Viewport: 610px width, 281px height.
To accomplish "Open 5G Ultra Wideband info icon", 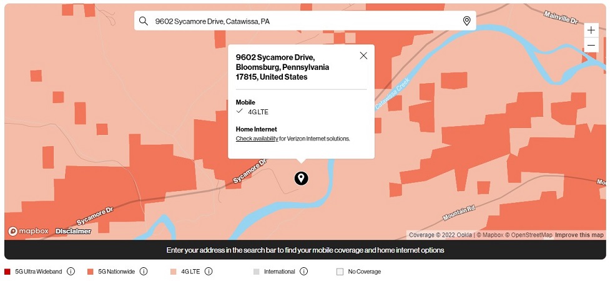I will pos(71,272).
